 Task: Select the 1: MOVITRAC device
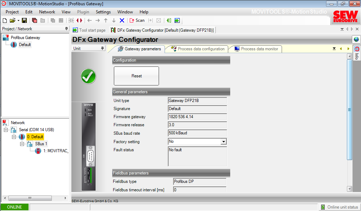point(55,151)
